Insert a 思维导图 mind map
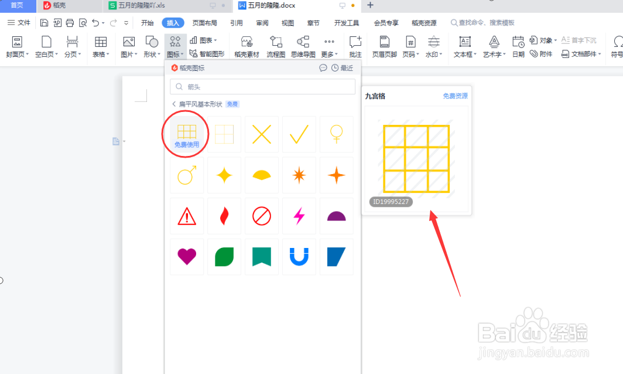The height and width of the screenshot is (374, 623). coord(303,46)
